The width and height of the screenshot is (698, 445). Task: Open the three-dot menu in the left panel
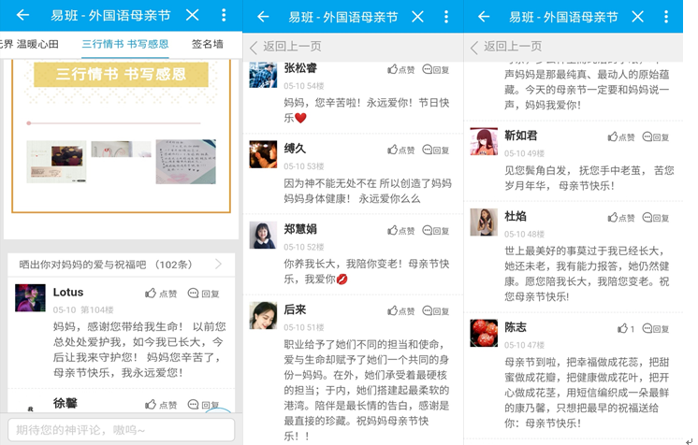(223, 16)
